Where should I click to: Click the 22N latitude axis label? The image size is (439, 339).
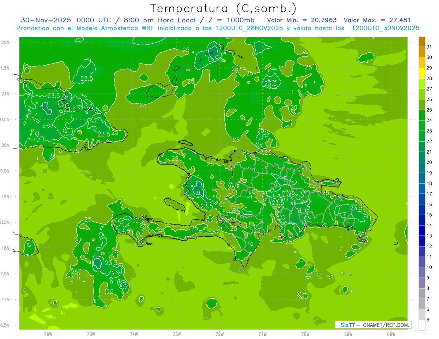point(5,42)
